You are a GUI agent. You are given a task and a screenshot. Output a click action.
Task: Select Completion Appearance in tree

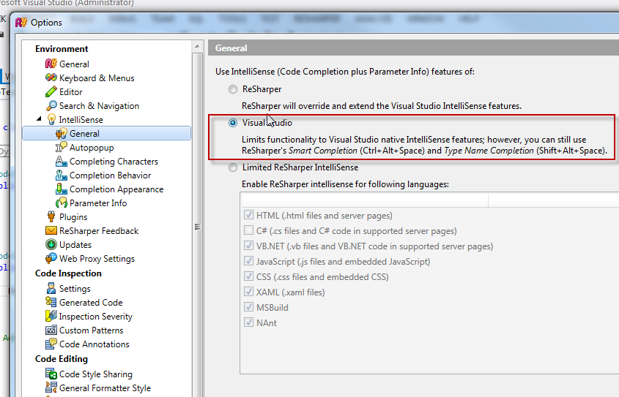(116, 189)
